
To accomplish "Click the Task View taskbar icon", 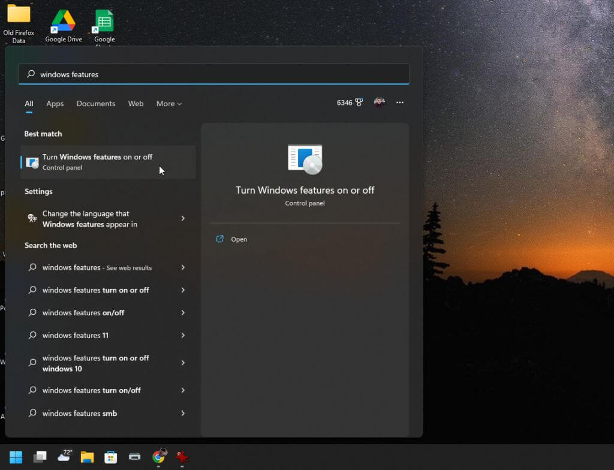I will coord(40,457).
